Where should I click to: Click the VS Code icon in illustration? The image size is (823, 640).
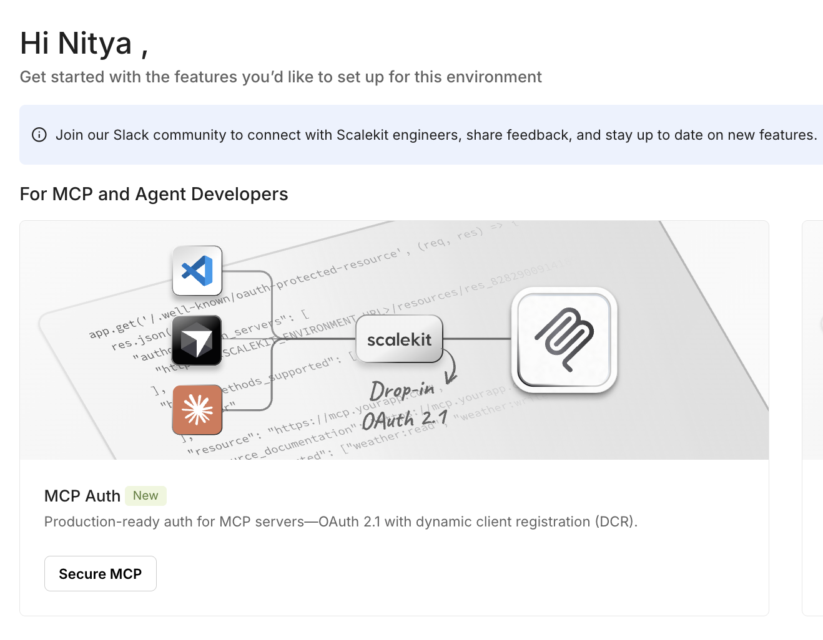pos(197,271)
